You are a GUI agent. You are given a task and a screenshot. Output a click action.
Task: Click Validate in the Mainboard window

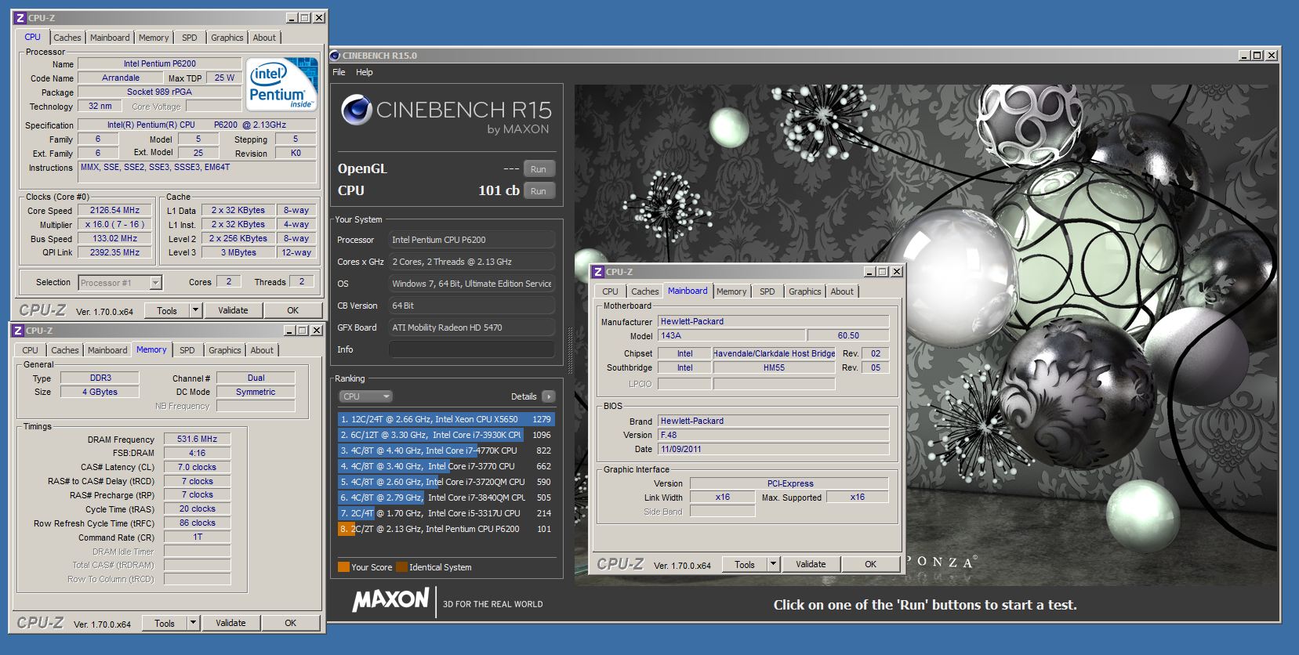pos(811,564)
